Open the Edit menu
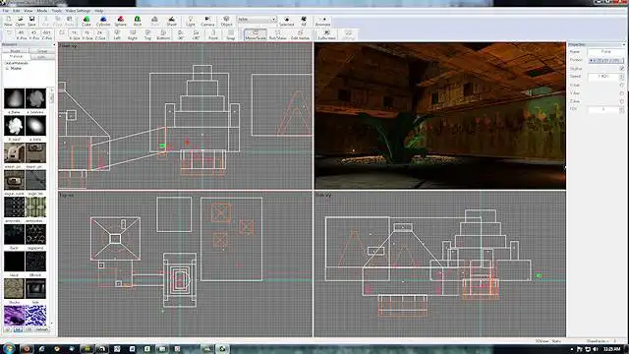Screen dimensions: 629x354 pos(16,11)
